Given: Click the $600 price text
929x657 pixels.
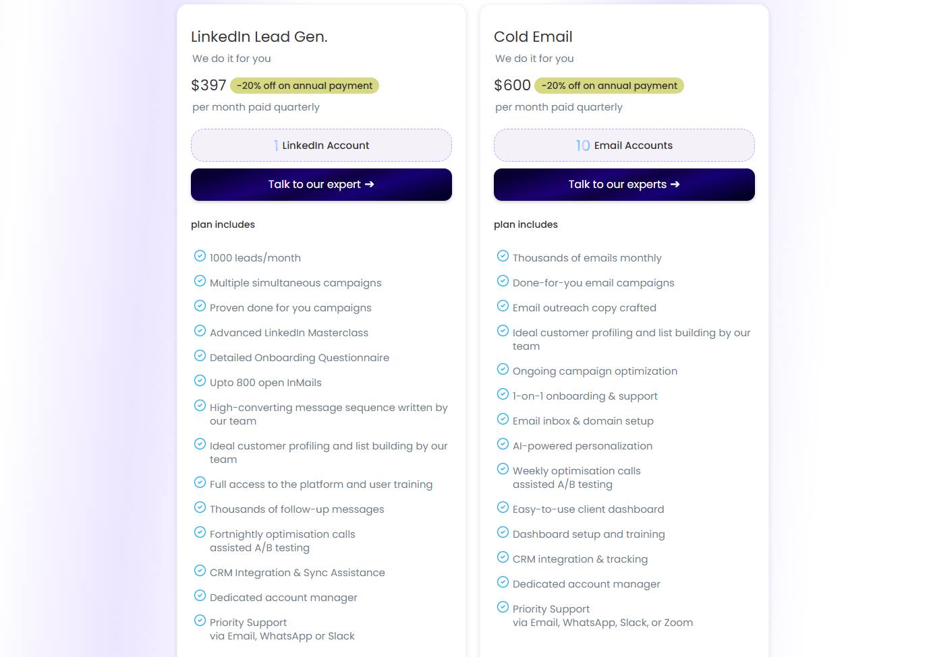Looking at the screenshot, I should (x=512, y=85).
